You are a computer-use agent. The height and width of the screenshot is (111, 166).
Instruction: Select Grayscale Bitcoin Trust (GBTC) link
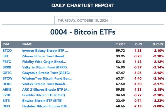coord(46,73)
